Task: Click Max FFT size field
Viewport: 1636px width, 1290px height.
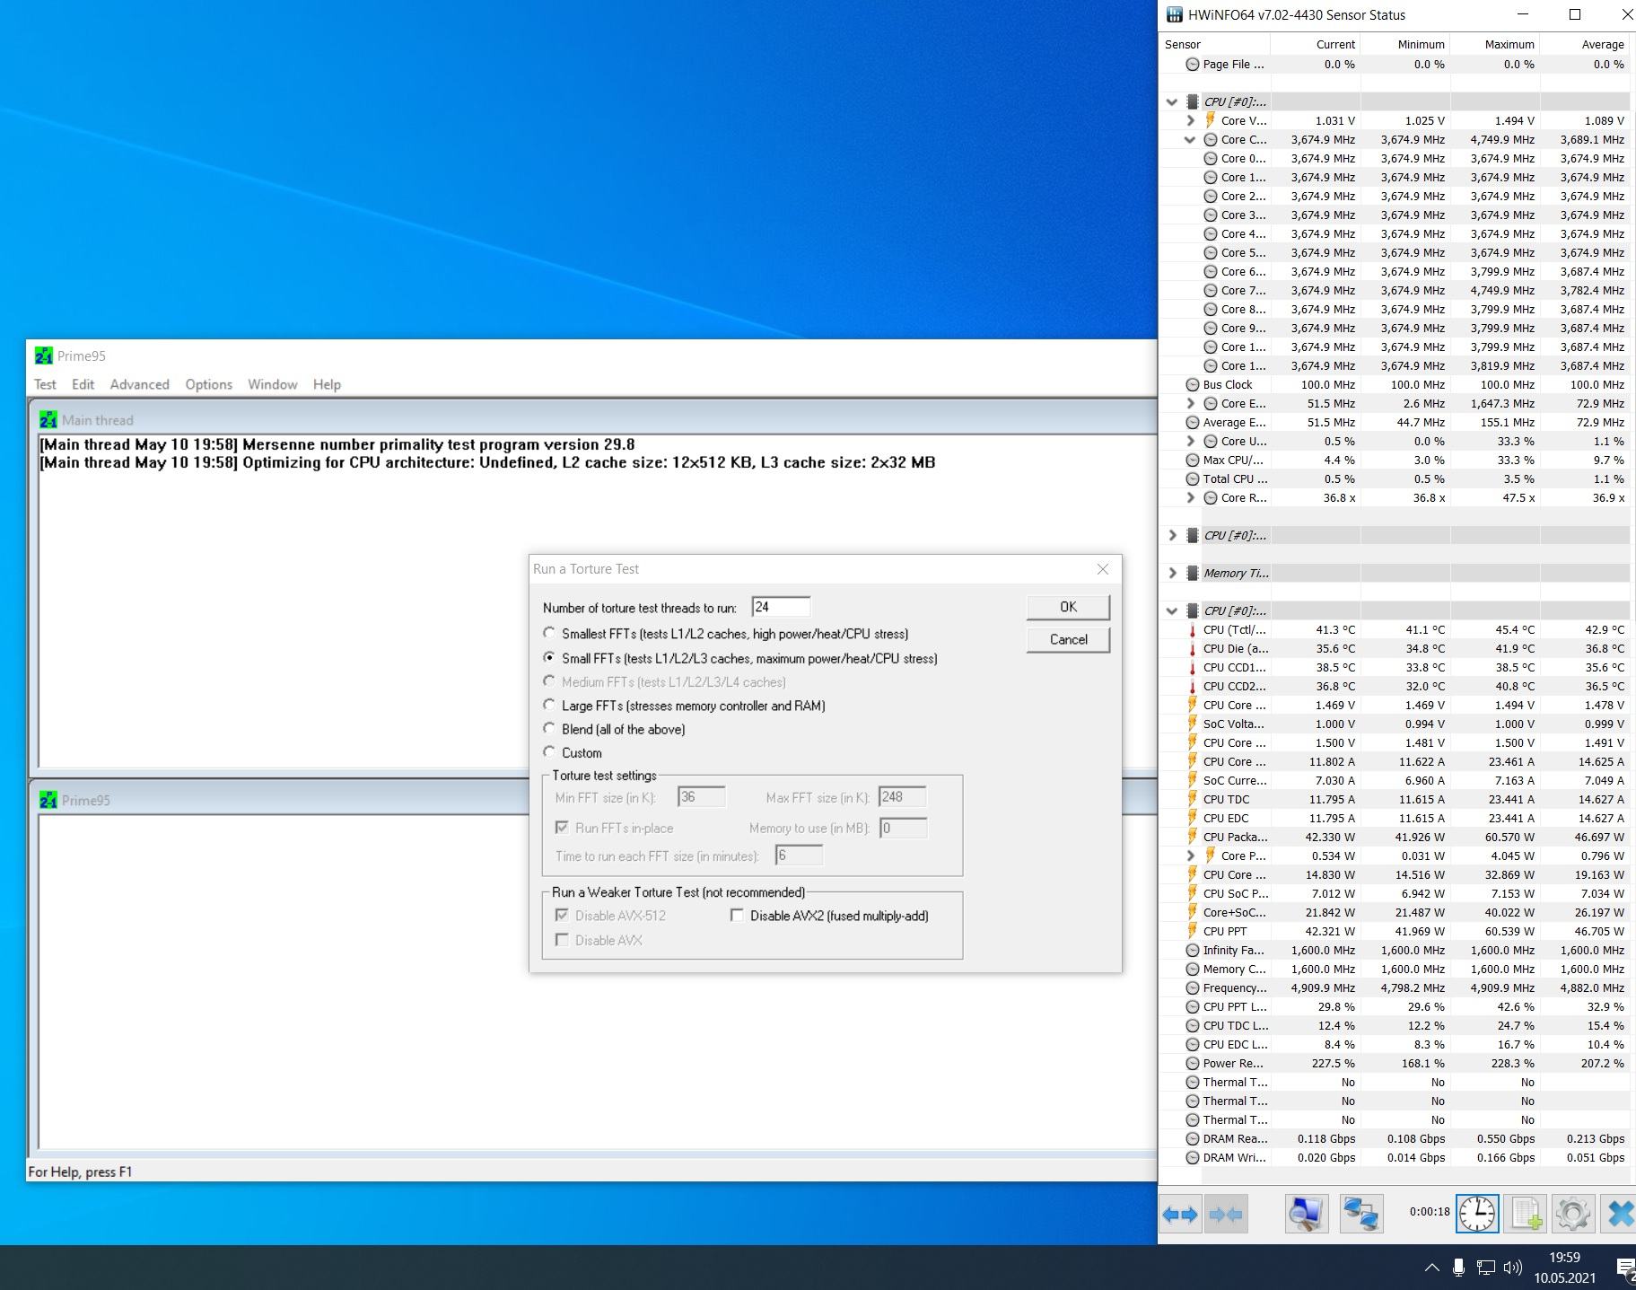Action: [903, 797]
